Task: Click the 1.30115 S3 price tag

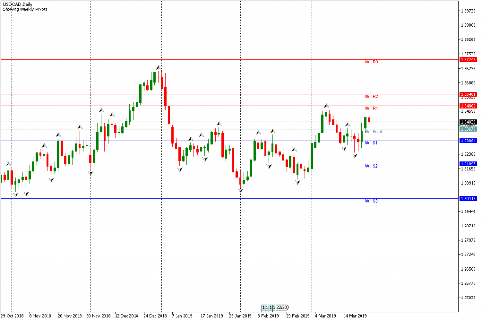Action: pyautogui.click(x=469, y=198)
